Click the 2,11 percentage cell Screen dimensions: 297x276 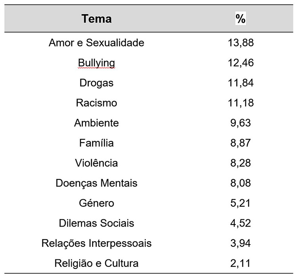(240, 263)
